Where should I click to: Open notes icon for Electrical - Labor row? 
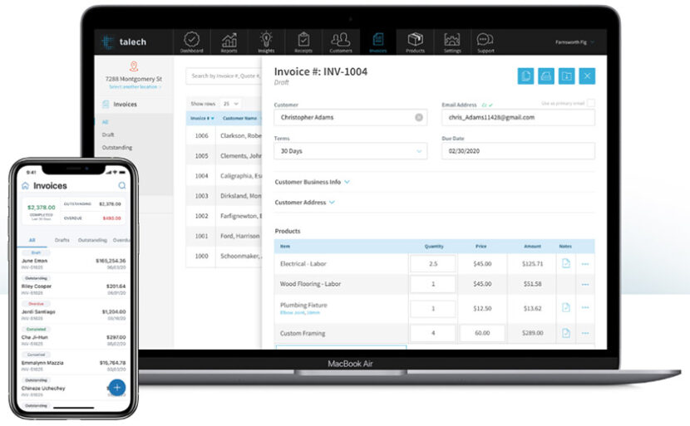pyautogui.click(x=565, y=263)
